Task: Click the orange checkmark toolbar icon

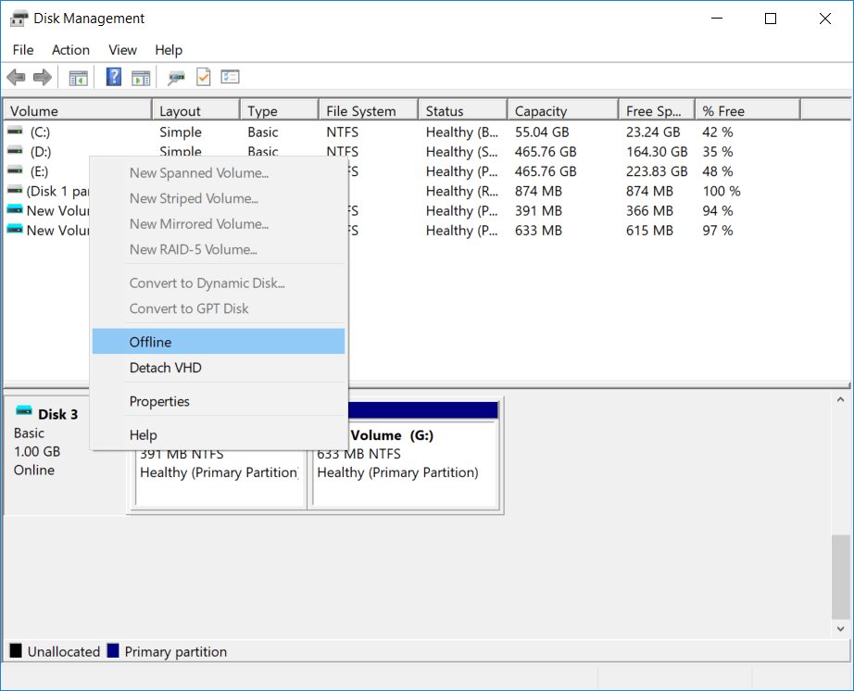Action: tap(203, 77)
